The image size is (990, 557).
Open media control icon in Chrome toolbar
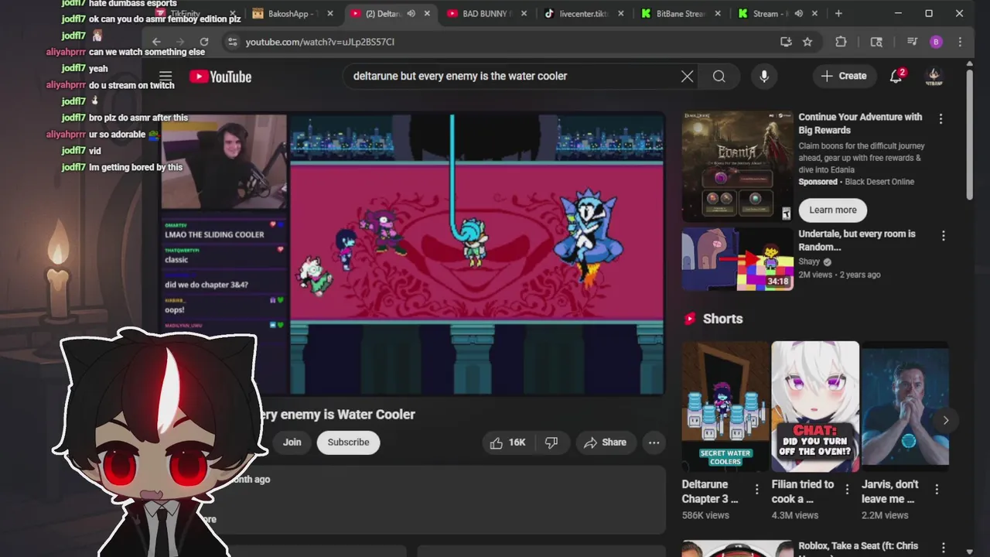pyautogui.click(x=912, y=42)
